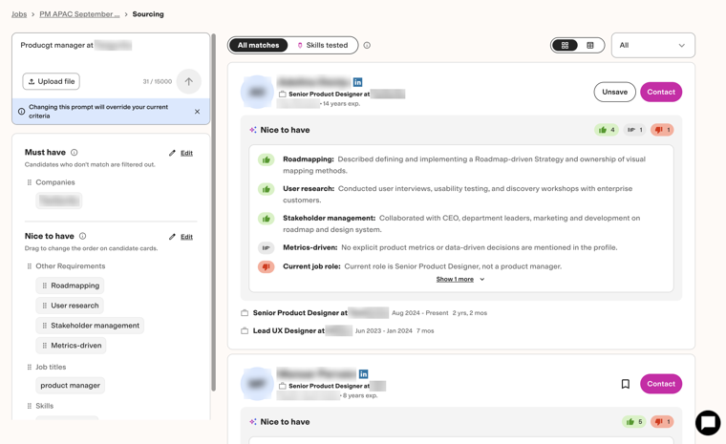
Task: Select the Metrics-driven chip
Action: click(71, 346)
